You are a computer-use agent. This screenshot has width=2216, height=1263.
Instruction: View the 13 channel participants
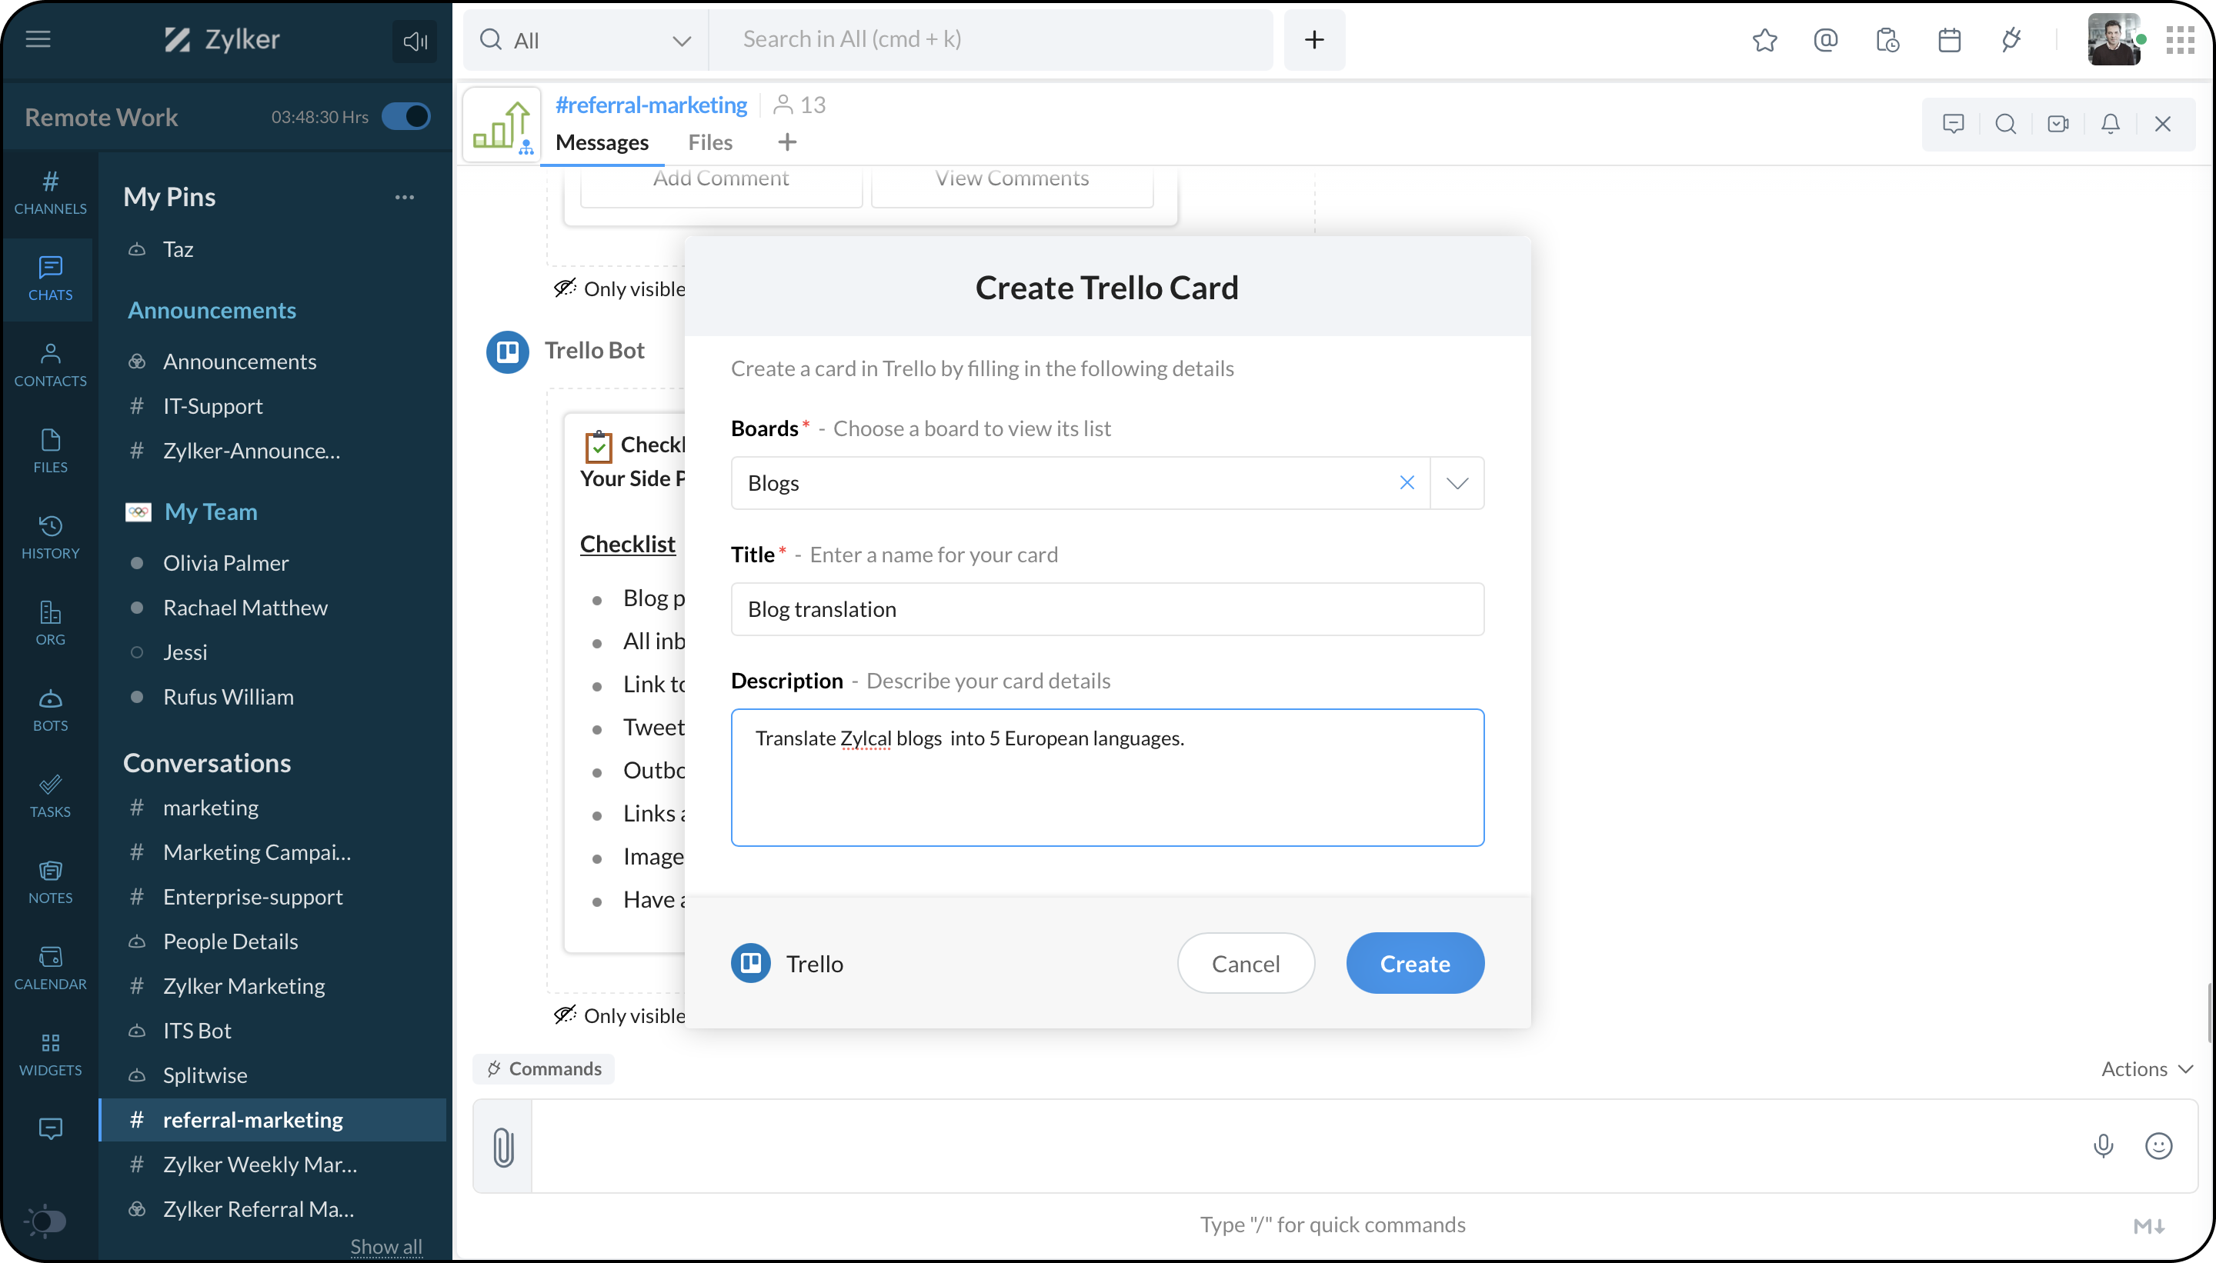tap(799, 105)
